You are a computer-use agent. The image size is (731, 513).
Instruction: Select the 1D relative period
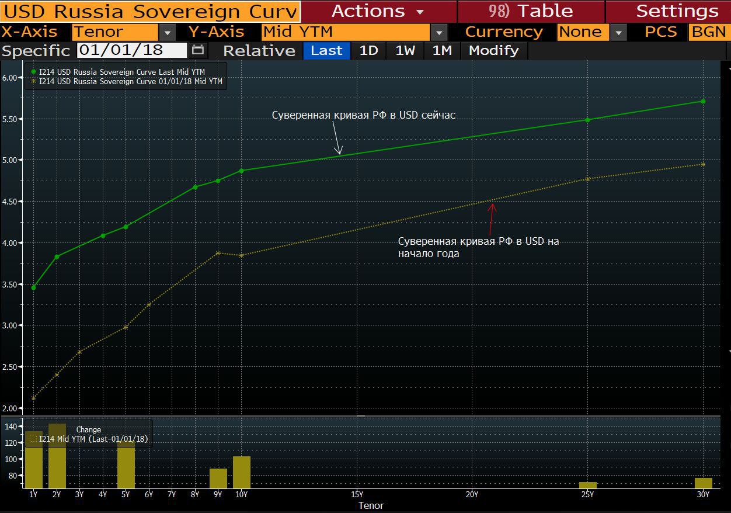368,51
